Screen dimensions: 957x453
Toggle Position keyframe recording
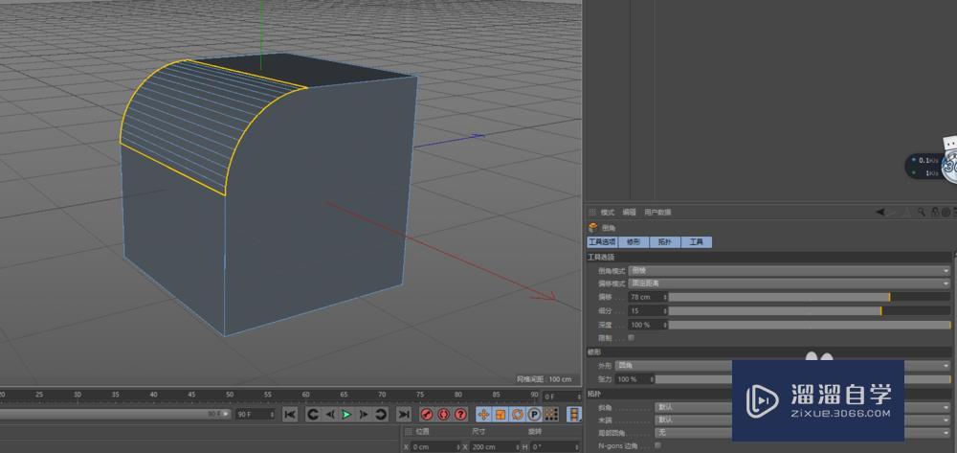(x=483, y=415)
